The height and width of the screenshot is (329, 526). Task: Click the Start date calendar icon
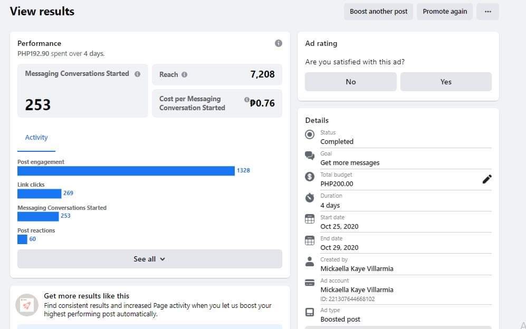pos(310,219)
